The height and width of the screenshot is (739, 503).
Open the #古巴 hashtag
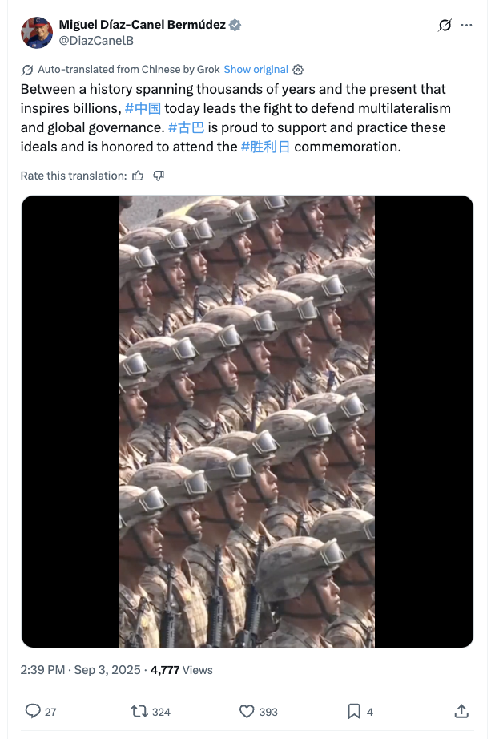point(186,127)
